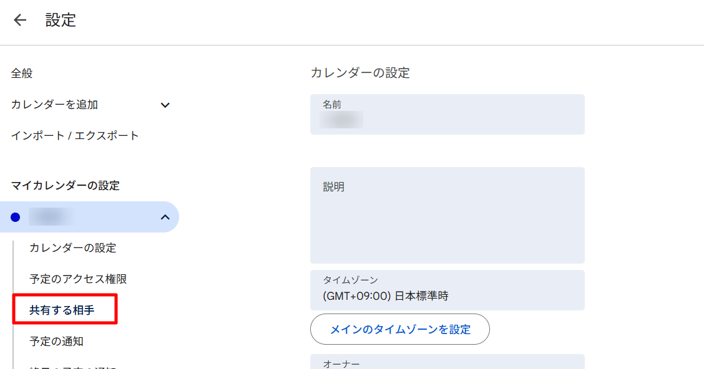Screen dimensions: 704x369
Task: Open インポート / エクスポート settings
Action: (x=75, y=136)
